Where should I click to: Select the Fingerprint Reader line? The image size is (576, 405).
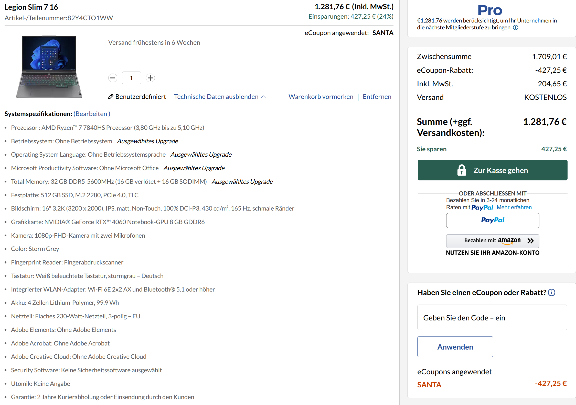pos(67,262)
